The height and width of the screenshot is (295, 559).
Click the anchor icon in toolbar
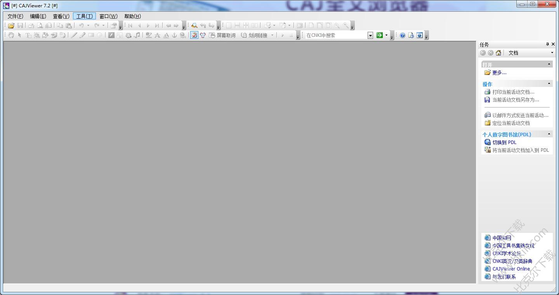click(x=174, y=35)
